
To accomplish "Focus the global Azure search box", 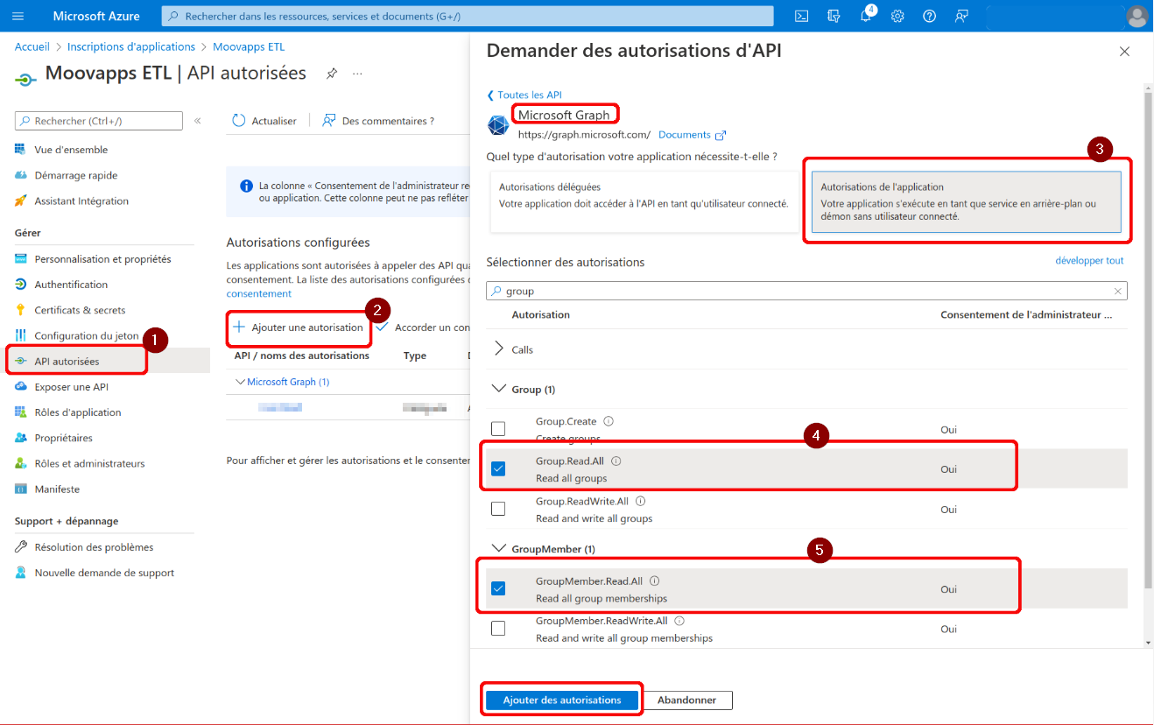I will [468, 16].
